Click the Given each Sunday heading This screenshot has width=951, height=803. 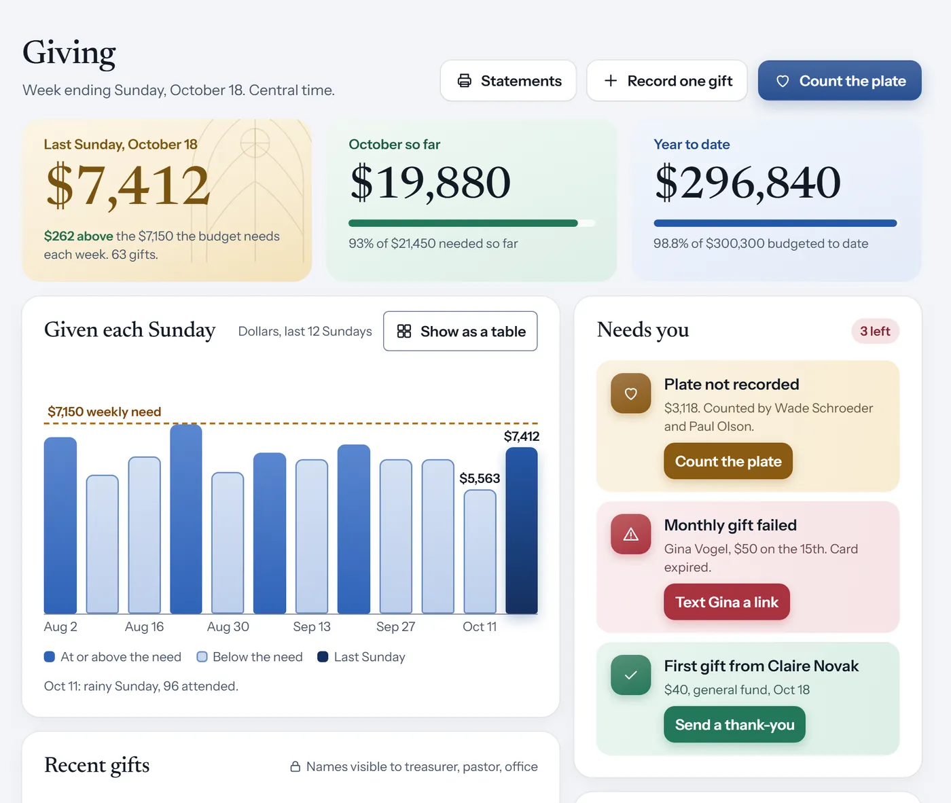coord(130,330)
